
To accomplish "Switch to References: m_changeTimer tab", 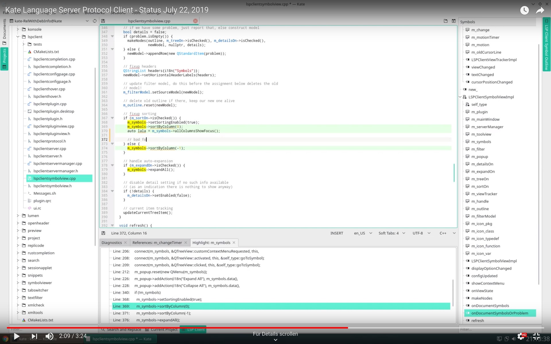I will click(x=157, y=243).
